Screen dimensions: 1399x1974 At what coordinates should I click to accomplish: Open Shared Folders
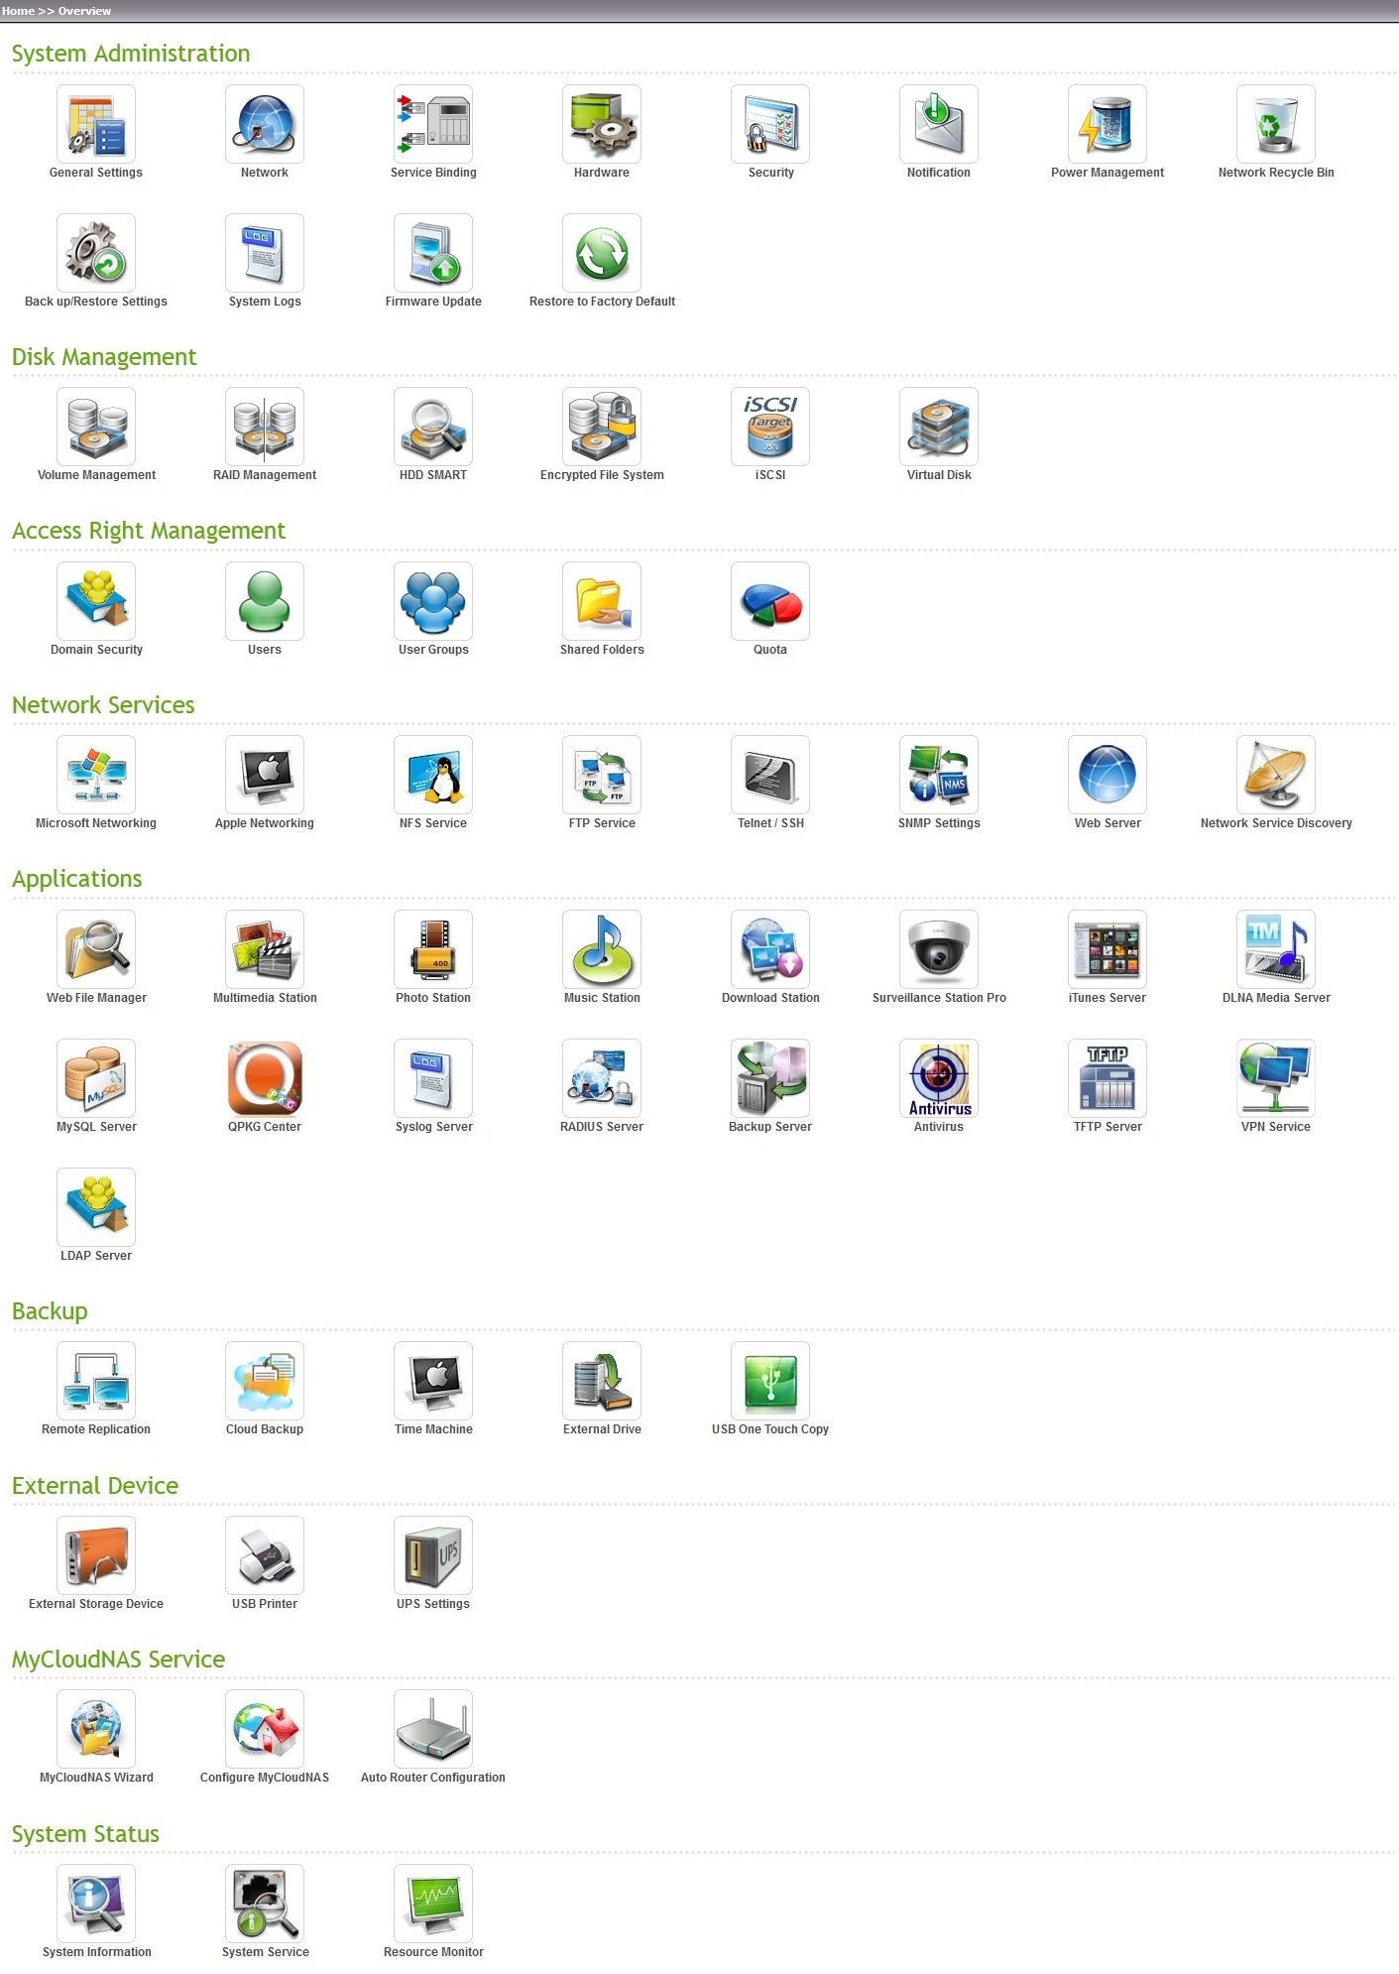[x=602, y=601]
